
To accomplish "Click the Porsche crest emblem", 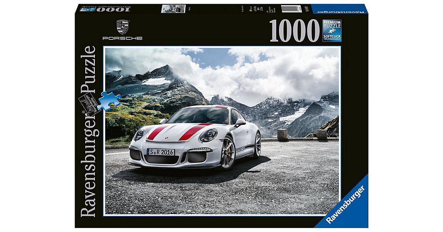I will pos(123,27).
